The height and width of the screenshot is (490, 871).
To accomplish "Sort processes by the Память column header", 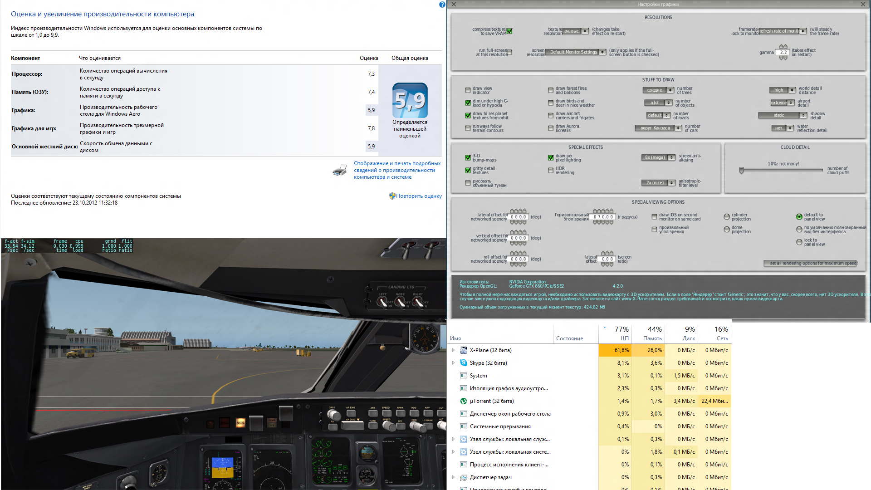I will [648, 334].
